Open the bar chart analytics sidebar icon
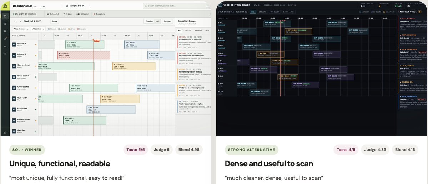Screen dimensions: 428x184 click(5, 46)
